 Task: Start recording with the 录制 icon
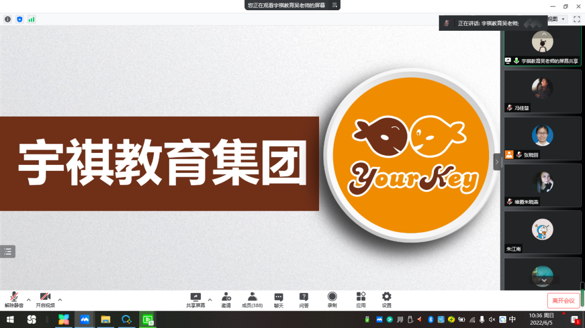tap(332, 299)
